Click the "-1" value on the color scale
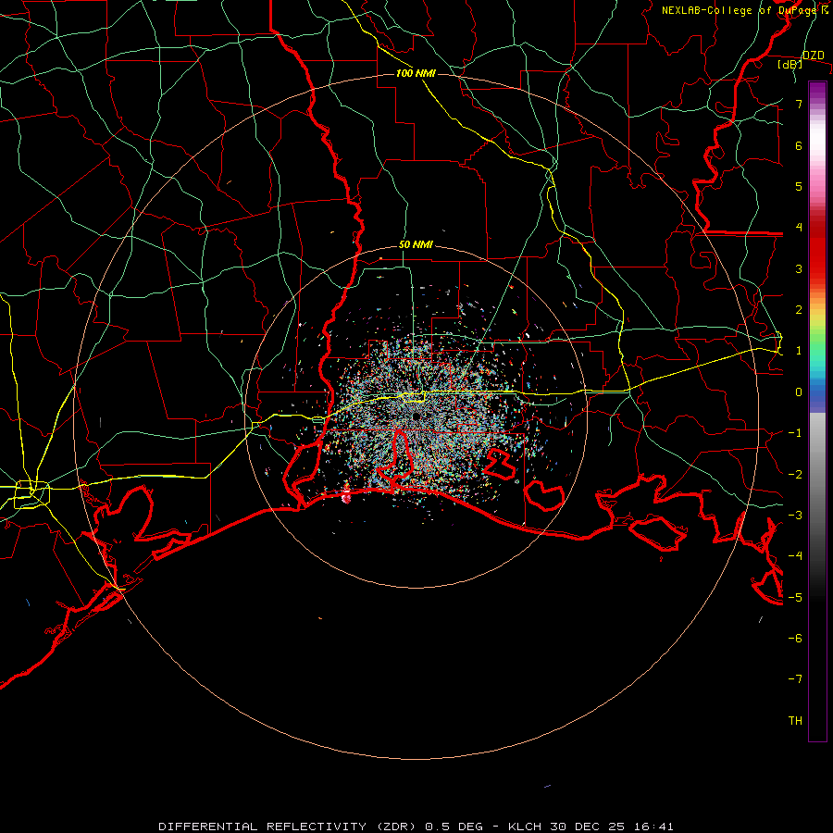The height and width of the screenshot is (833, 833). coord(795,433)
